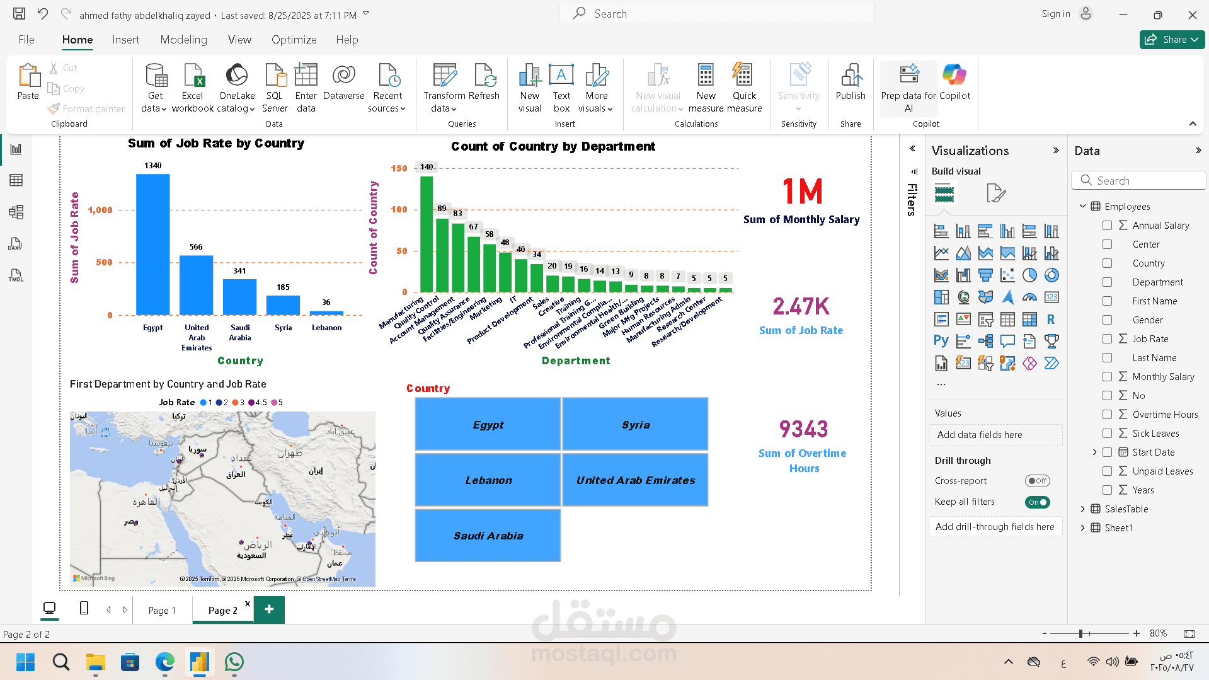This screenshot has height=680, width=1209.
Task: Collapse the Data pane
Action: coord(1198,151)
